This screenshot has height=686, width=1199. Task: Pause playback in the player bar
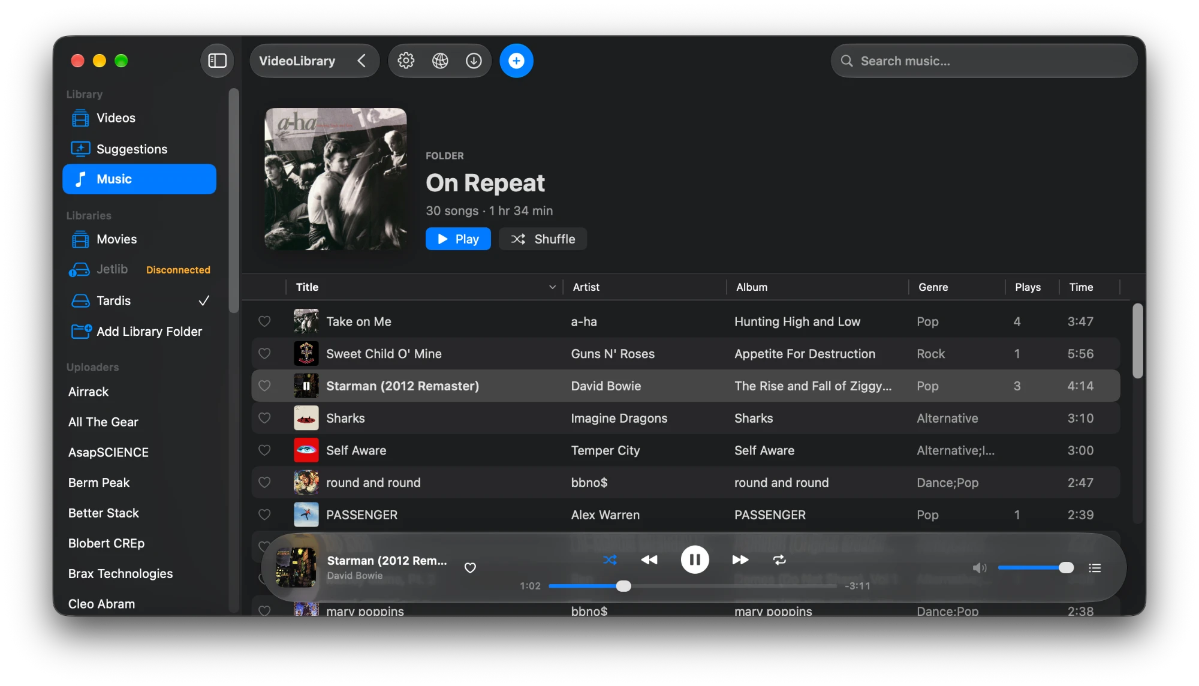pyautogui.click(x=695, y=559)
